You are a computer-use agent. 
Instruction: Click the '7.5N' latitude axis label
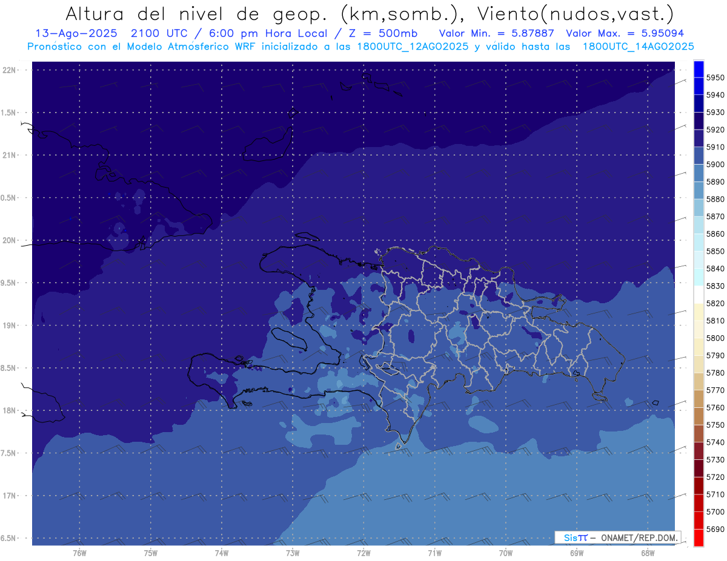point(8,453)
